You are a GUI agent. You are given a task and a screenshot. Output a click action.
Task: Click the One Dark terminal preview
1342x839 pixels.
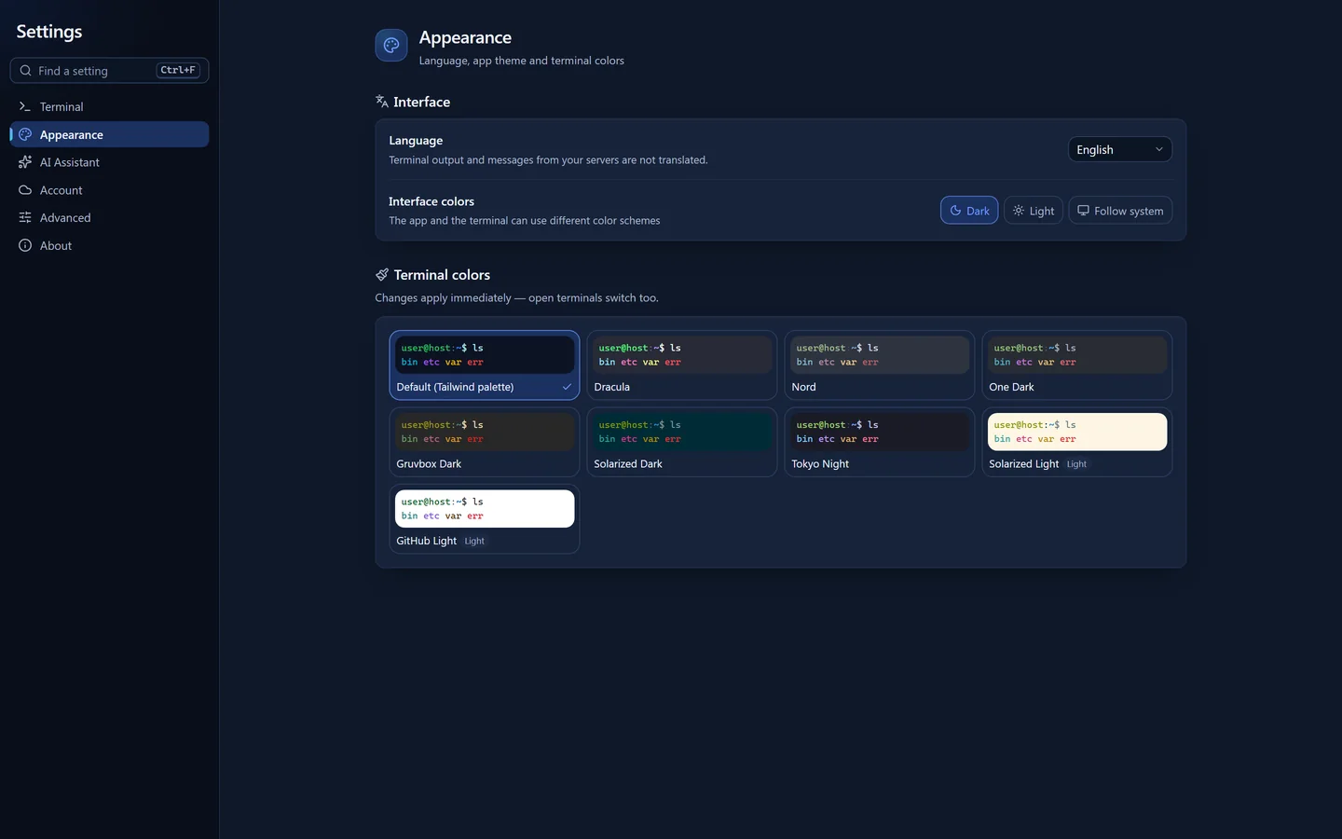pos(1077,355)
